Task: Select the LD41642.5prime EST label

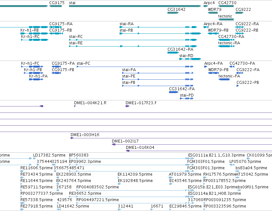Action: coord(73,206)
